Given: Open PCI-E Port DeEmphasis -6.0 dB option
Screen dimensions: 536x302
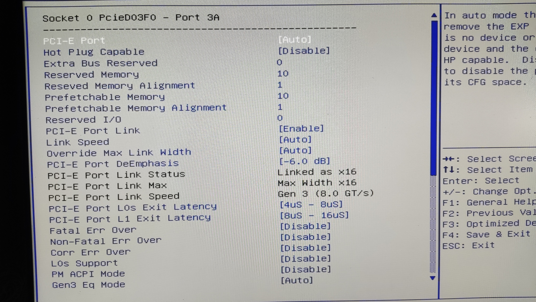Looking at the screenshot, I should point(305,161).
